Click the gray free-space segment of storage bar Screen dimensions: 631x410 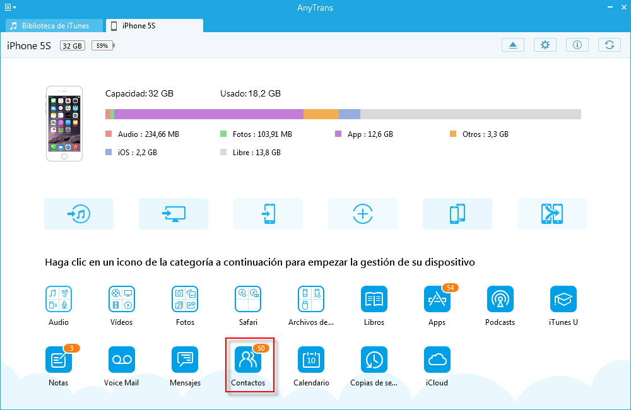(471, 114)
